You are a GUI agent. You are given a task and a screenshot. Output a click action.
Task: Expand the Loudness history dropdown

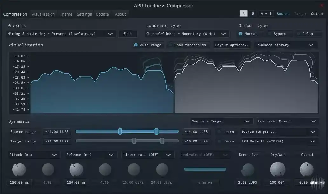click(285, 45)
